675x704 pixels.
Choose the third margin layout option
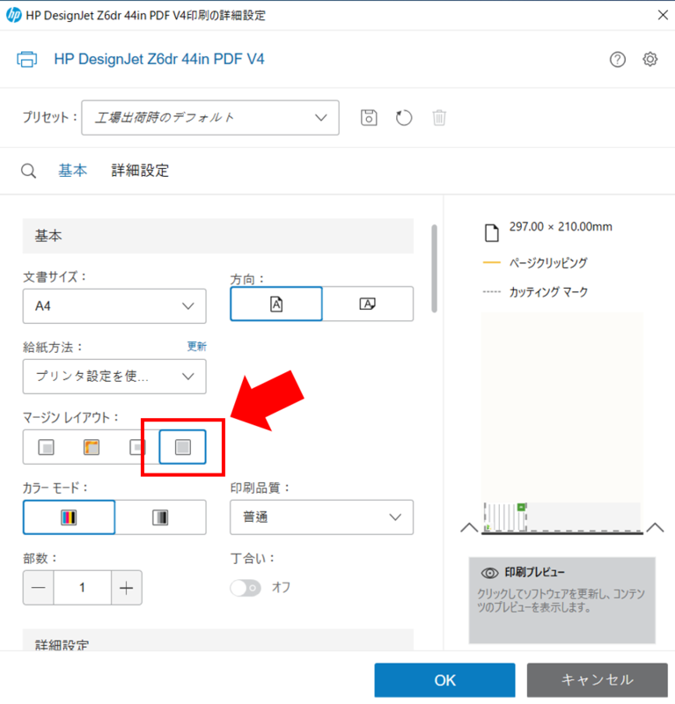[x=137, y=447]
